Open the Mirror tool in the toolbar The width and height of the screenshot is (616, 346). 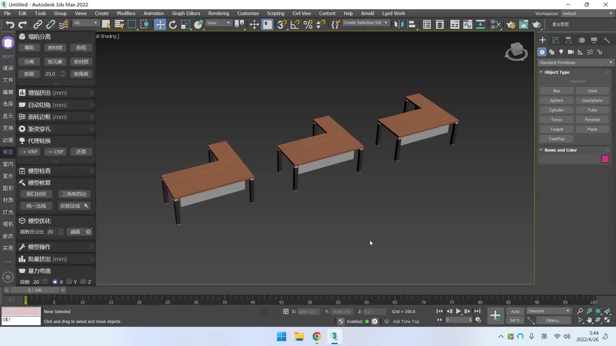(398, 25)
